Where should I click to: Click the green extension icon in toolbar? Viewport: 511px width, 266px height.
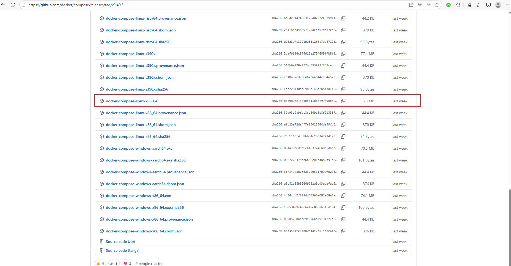click(448, 5)
